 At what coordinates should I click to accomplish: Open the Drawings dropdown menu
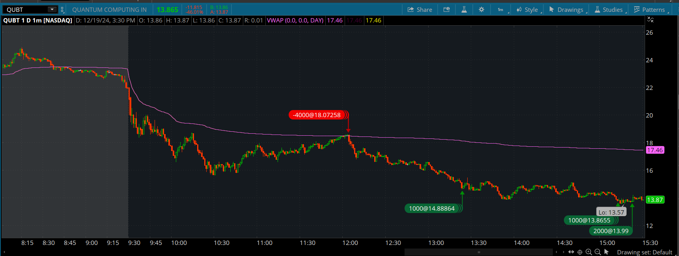click(x=566, y=9)
